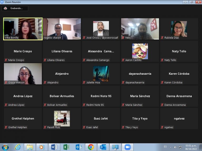Click muted mic icon for Grace Watson
Image resolution: width=202 pixels, height=151 pixels.
[6, 82]
